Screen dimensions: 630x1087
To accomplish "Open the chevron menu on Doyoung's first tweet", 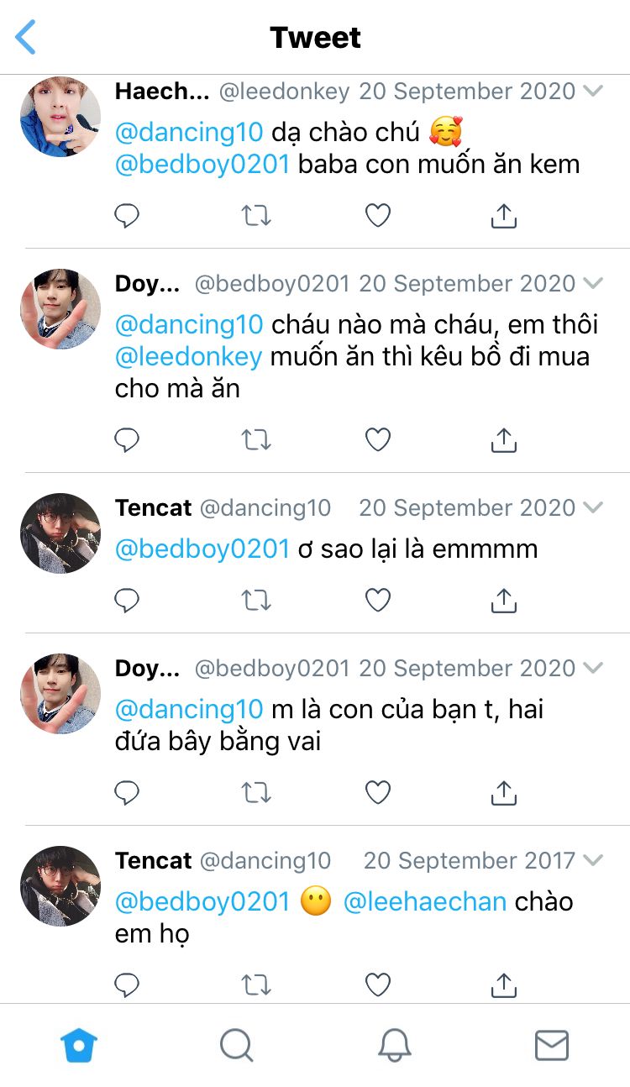I will (593, 283).
